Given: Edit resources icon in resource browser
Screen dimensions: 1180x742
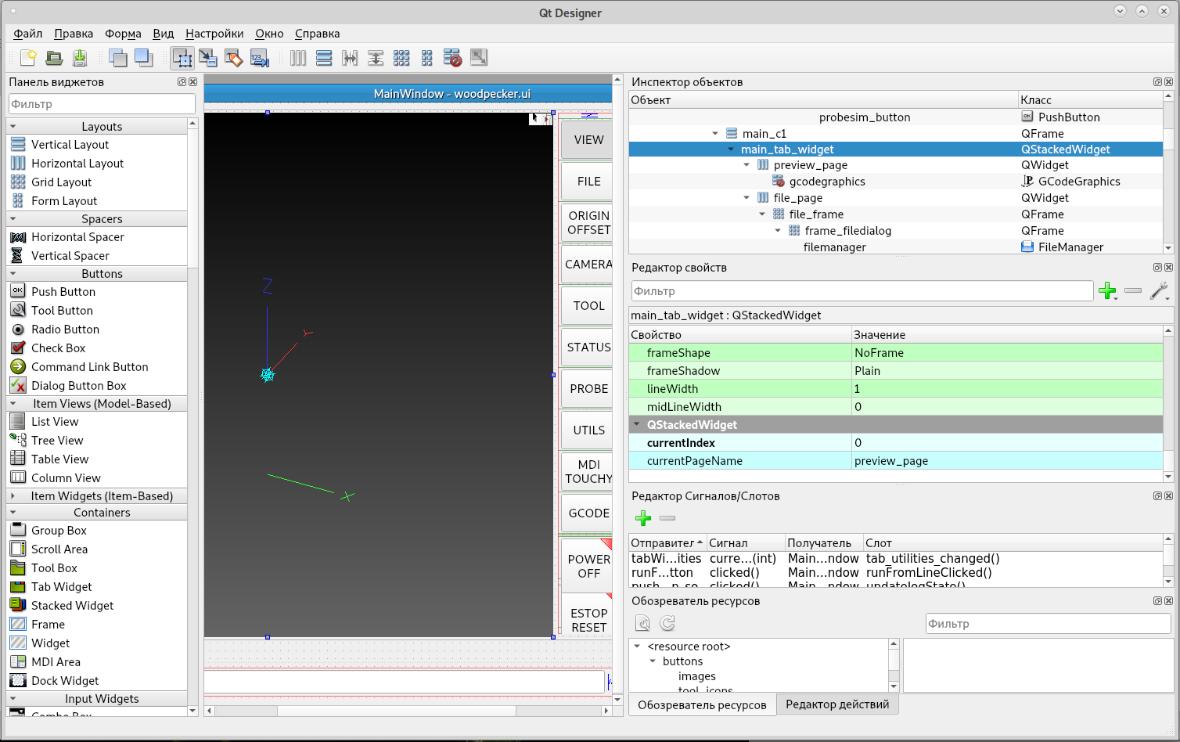Looking at the screenshot, I should [642, 623].
